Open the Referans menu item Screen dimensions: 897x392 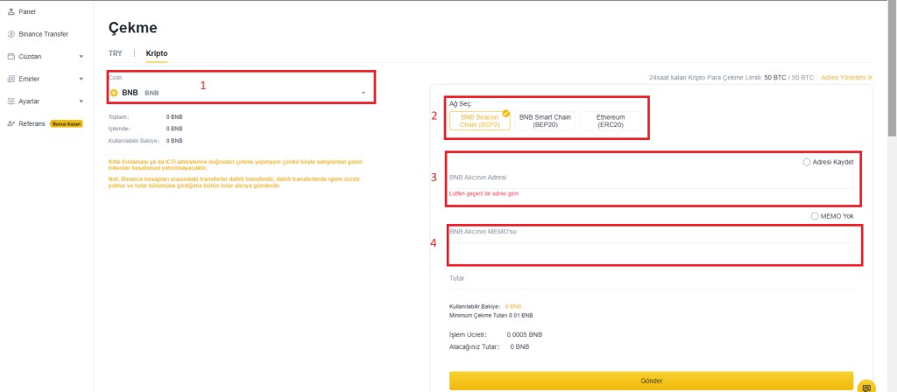(x=32, y=123)
